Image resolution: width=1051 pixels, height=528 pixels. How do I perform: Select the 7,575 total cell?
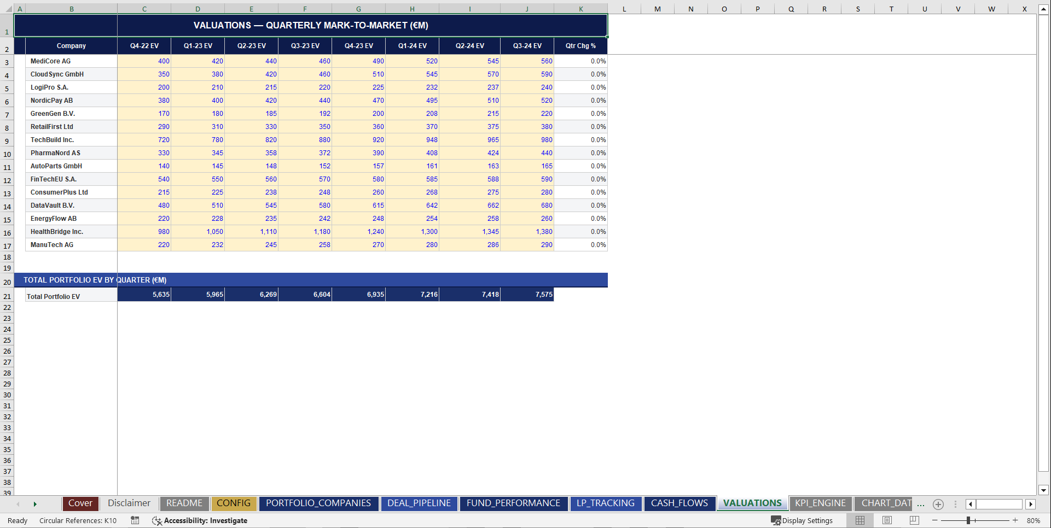[527, 295]
